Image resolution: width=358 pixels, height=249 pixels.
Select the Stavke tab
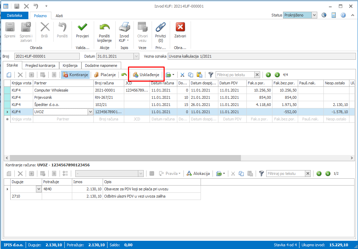tap(12, 65)
